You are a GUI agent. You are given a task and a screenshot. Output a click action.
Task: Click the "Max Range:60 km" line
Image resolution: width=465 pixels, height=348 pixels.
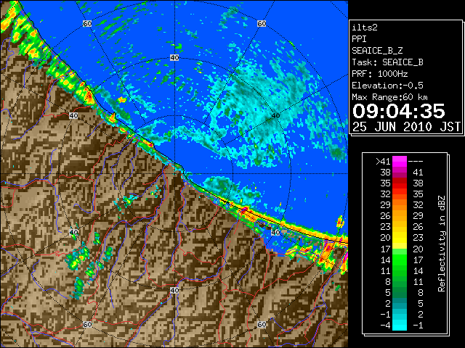click(x=389, y=97)
